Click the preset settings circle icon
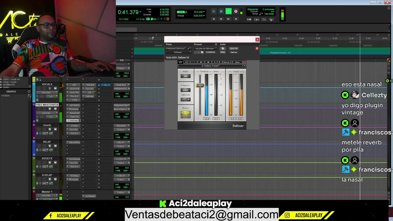The image size is (393, 221). (x=216, y=45)
